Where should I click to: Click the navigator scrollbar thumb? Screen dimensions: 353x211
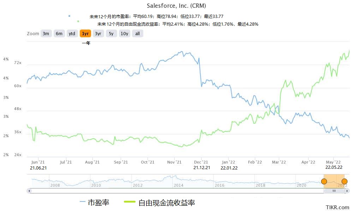(x=334, y=191)
